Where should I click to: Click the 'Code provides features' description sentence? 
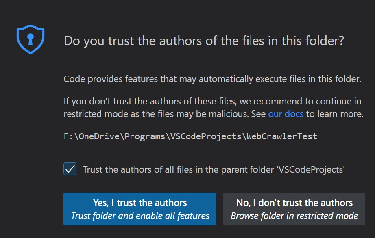212,79
